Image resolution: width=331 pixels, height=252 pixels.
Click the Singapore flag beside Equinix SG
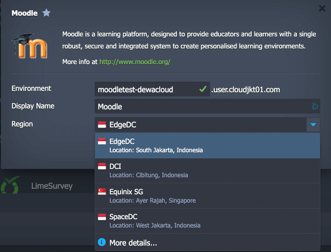pyautogui.click(x=102, y=192)
